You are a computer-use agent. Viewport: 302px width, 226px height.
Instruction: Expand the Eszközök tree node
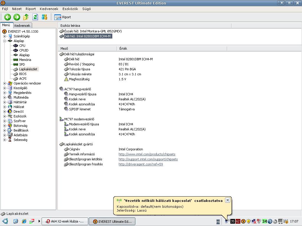pos(4,116)
